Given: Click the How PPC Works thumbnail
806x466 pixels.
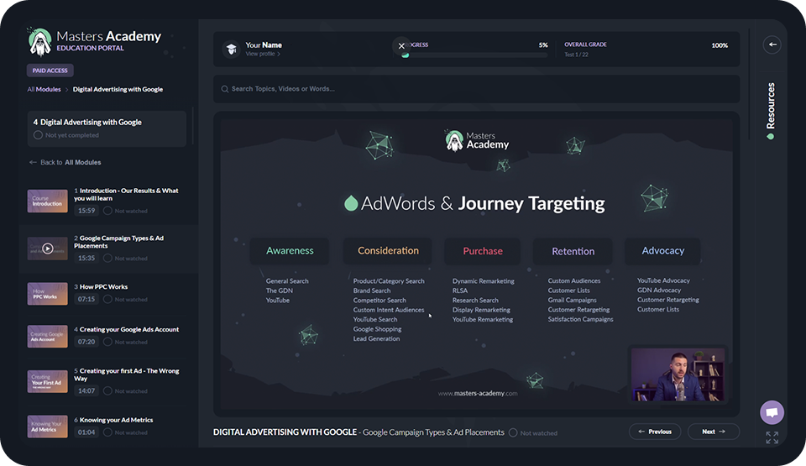Looking at the screenshot, I should pos(47,294).
